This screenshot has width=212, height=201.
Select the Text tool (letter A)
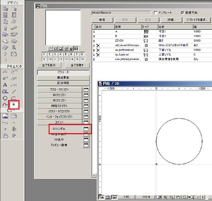tap(5, 85)
